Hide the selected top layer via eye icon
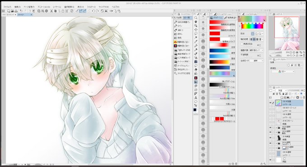The height and width of the screenshot is (167, 307). coord(270,103)
